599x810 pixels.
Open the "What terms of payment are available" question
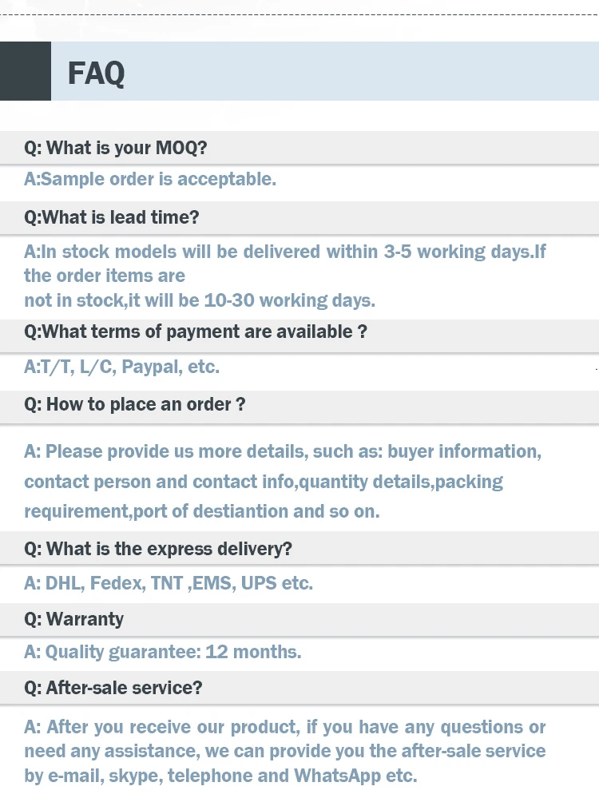click(196, 332)
